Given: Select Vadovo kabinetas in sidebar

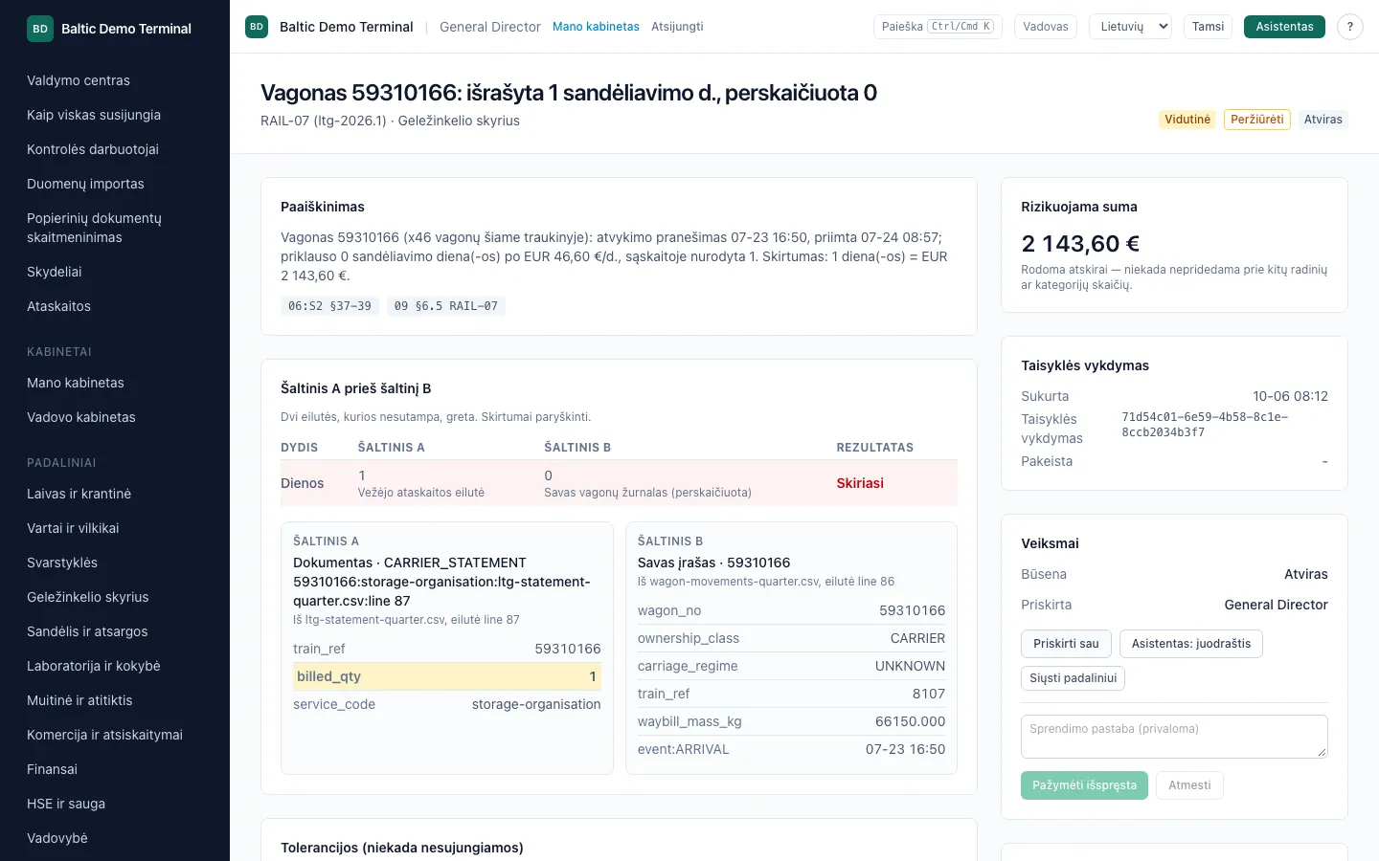Looking at the screenshot, I should [81, 417].
